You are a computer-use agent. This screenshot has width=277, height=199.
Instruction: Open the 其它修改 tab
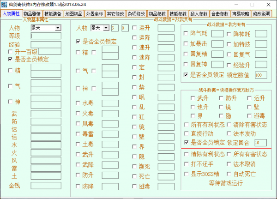coord(115,14)
